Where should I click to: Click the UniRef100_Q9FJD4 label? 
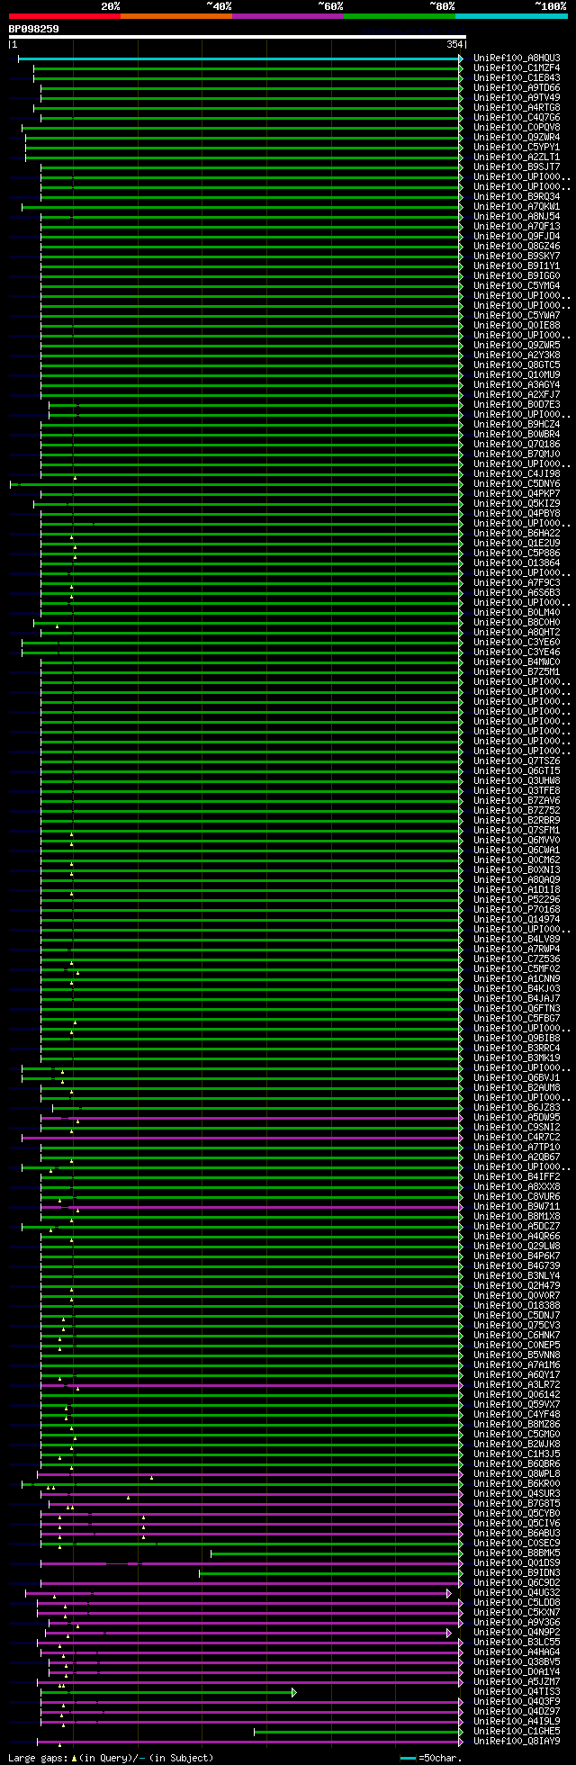point(517,236)
